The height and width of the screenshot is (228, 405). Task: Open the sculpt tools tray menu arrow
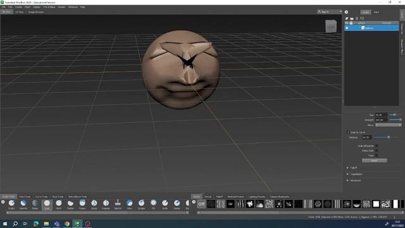[3, 201]
